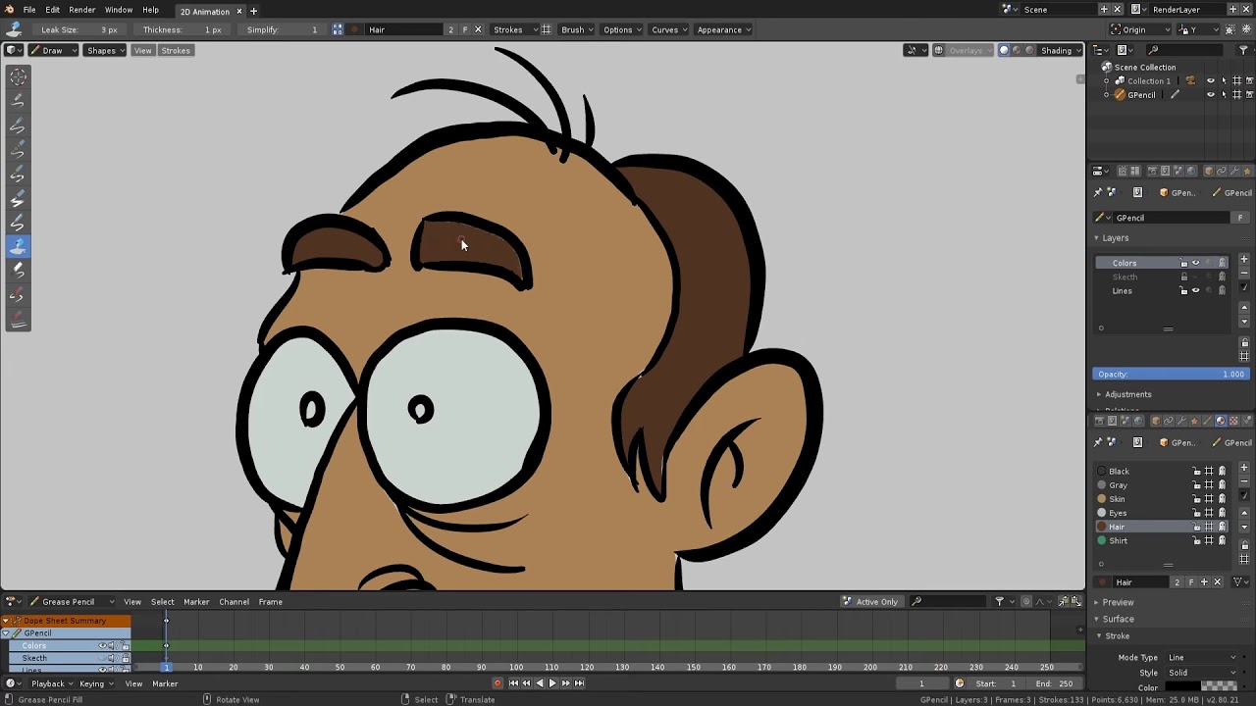Play the animation

(551, 683)
